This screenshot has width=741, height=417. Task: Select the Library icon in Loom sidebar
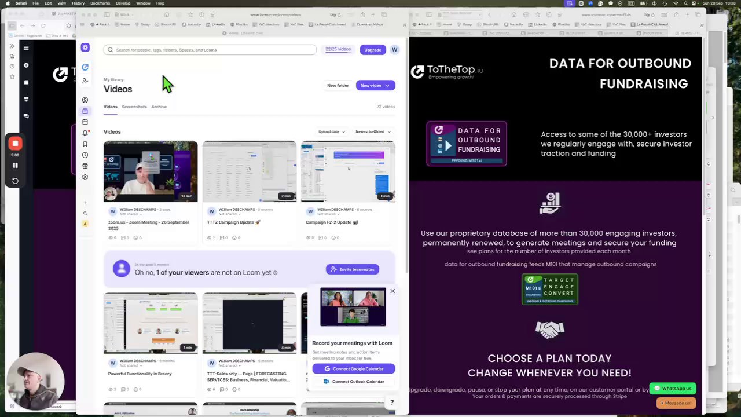click(85, 111)
